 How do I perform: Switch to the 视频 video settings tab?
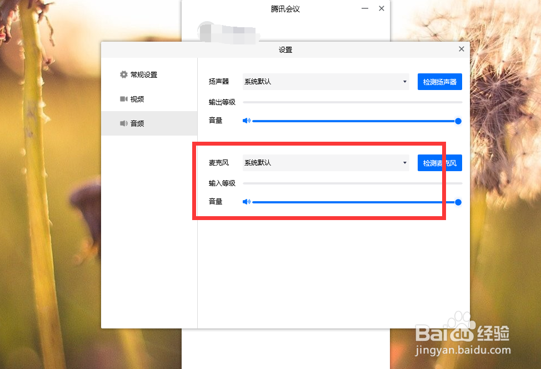[149, 99]
